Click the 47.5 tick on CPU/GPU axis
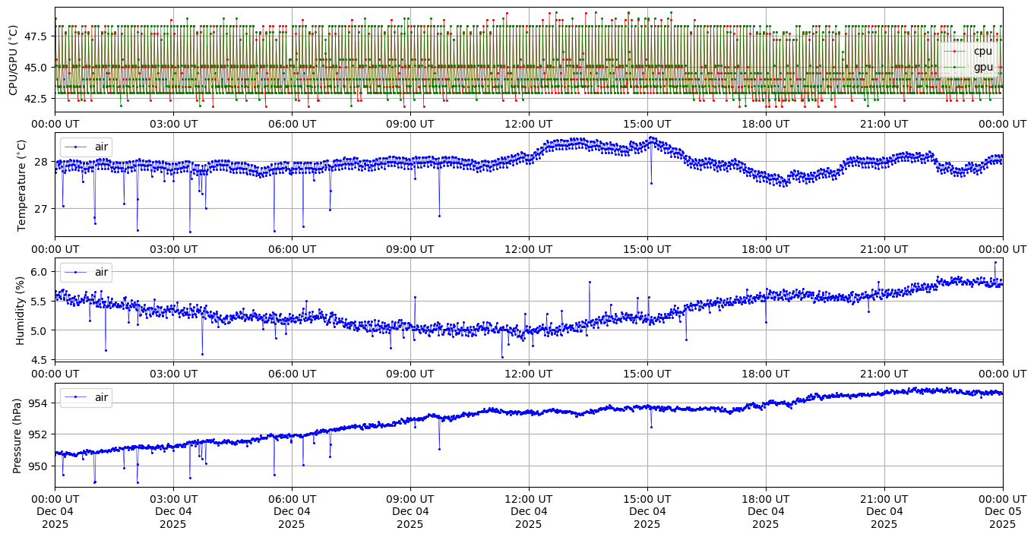The height and width of the screenshot is (537, 1034). 38,36
